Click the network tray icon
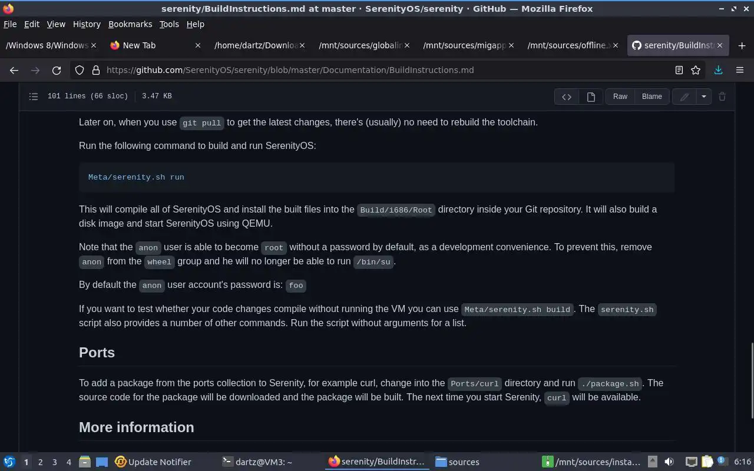Image resolution: width=754 pixels, height=471 pixels. pyautogui.click(x=692, y=462)
